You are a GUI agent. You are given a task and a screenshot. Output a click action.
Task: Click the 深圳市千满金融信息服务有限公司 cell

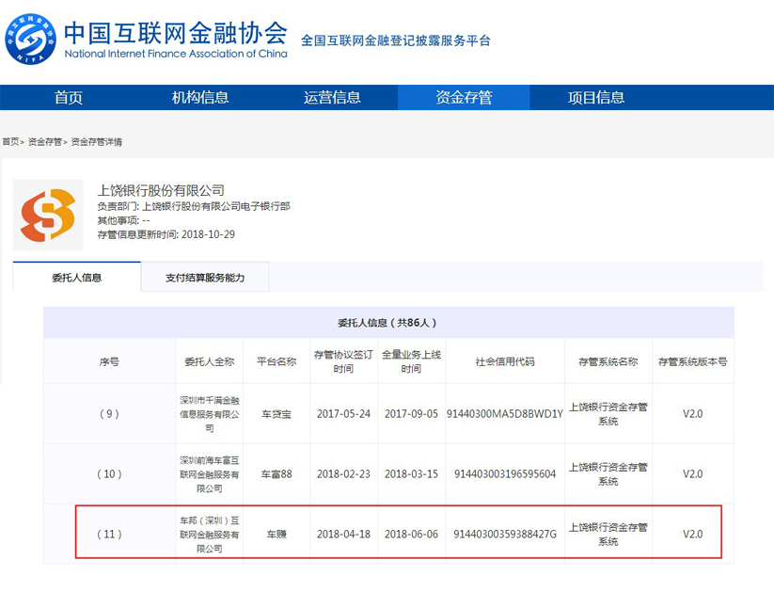(210, 414)
